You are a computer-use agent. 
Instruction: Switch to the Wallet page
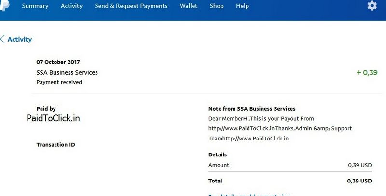tap(189, 6)
